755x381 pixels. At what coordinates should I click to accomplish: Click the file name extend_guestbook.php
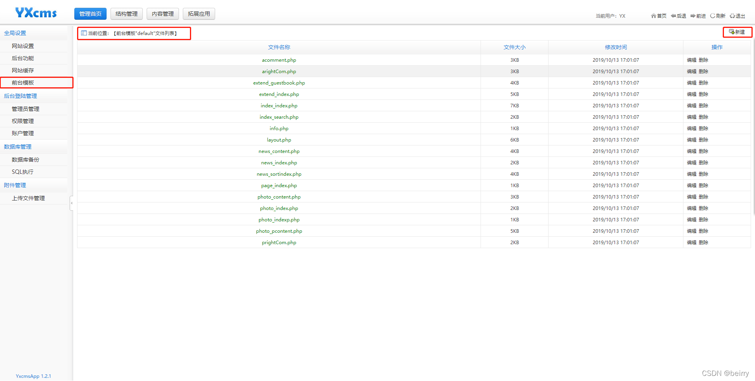pyautogui.click(x=279, y=83)
